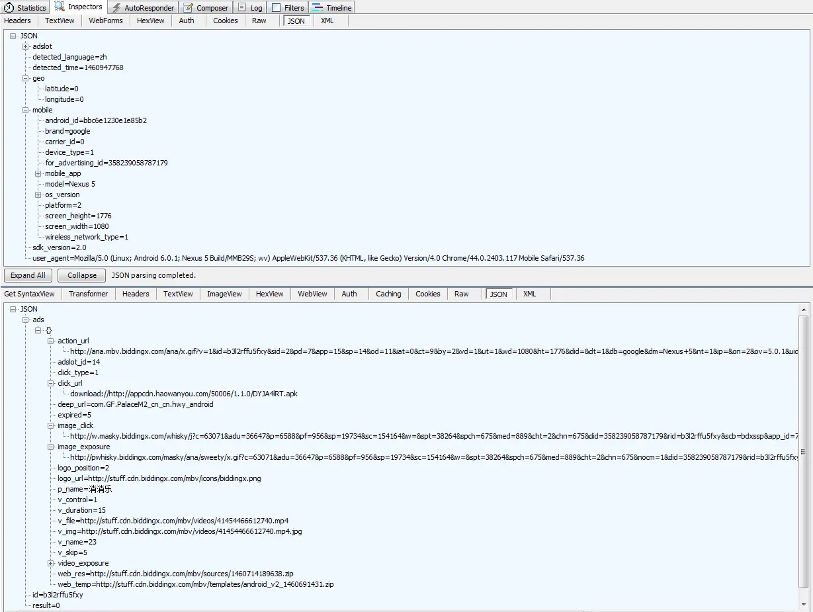
Task: Select the deep_url row
Action: [x=136, y=404]
